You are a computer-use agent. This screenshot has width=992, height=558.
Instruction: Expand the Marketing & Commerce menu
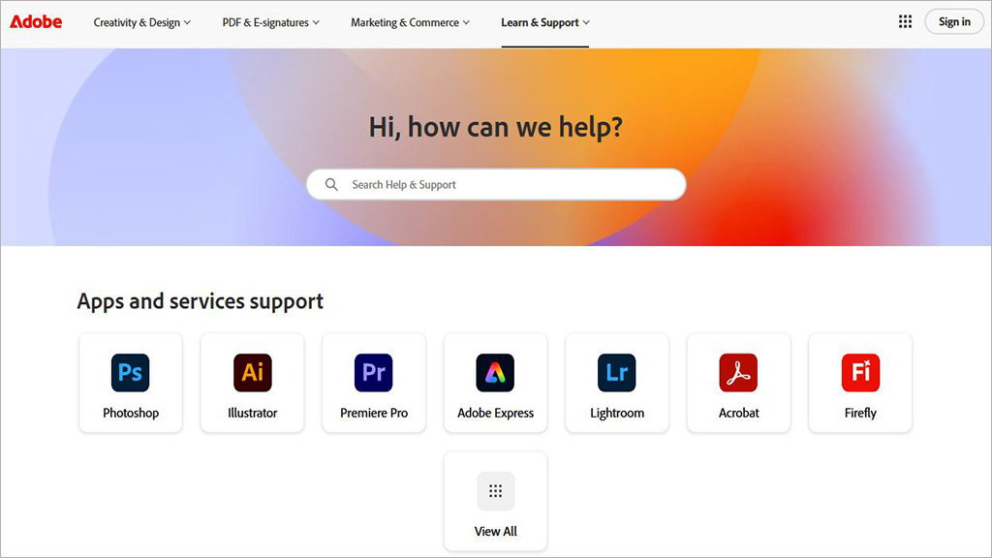[410, 23]
